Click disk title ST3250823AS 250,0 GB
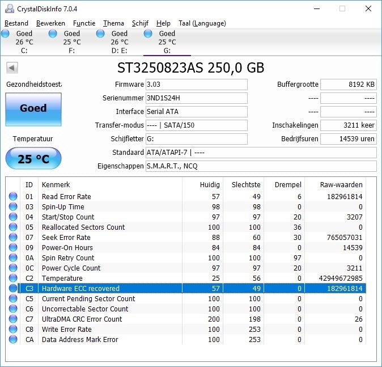The width and height of the screenshot is (382, 367). (191, 68)
